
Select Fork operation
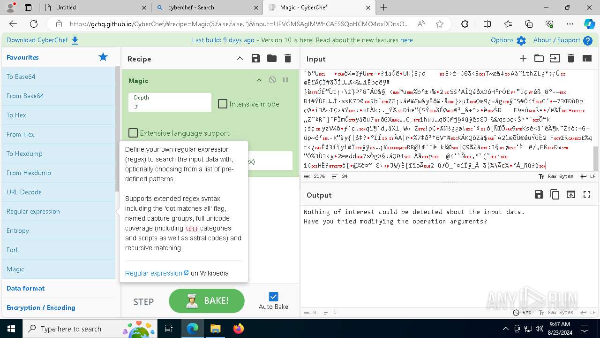click(58, 250)
